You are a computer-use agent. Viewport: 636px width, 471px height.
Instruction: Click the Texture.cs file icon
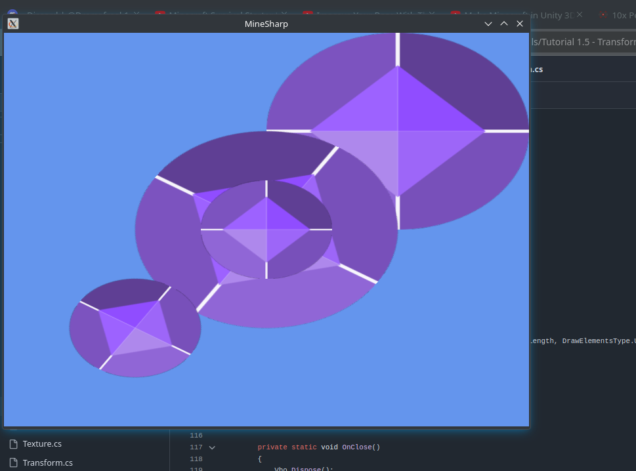click(x=13, y=444)
